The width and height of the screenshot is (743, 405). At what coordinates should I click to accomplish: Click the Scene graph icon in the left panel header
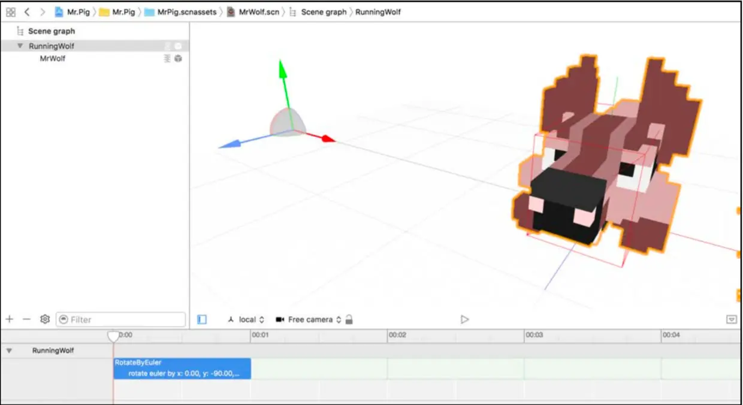[x=19, y=31]
